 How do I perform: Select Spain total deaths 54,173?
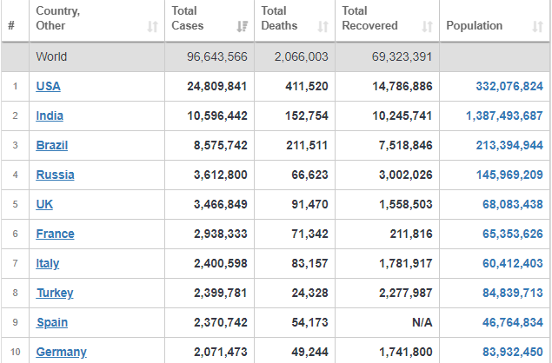point(309,322)
